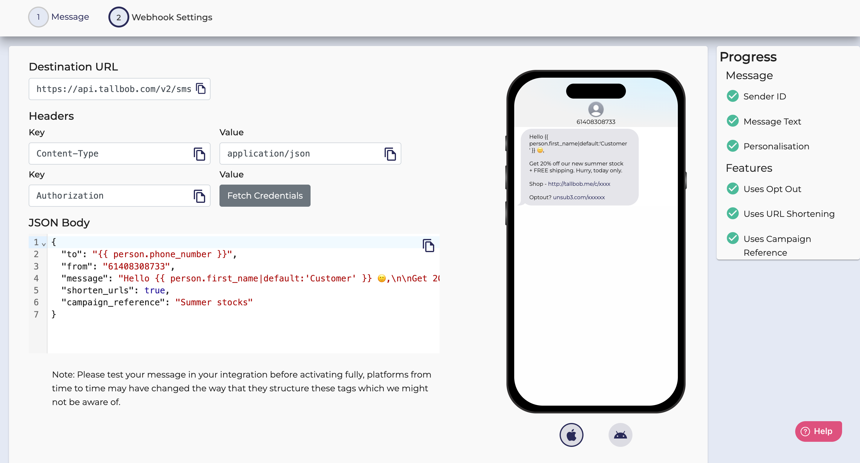The height and width of the screenshot is (463, 860).
Task: Copy the Content-Type header key
Action: [199, 154]
